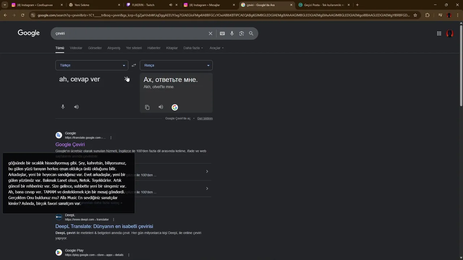The image size is (463, 260).
Task: Open a new browser tab
Action: pyautogui.click(x=357, y=5)
